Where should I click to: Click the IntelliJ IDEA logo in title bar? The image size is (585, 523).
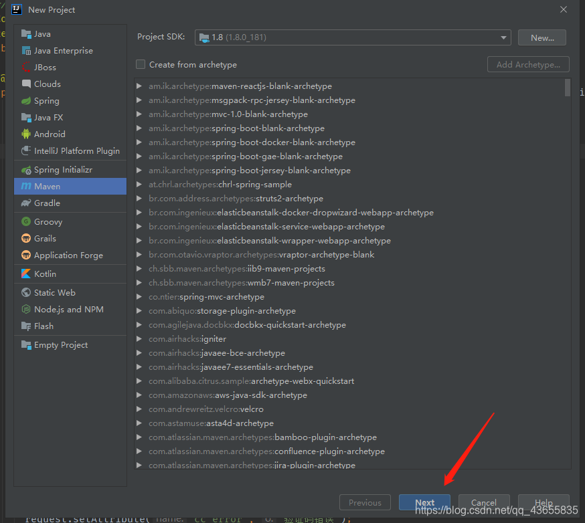pos(17,9)
